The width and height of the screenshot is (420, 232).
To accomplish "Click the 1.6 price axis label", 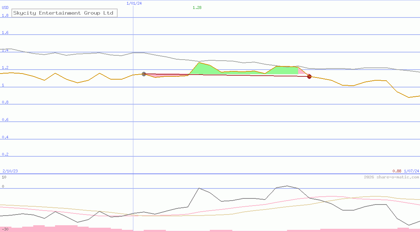I will tap(5, 32).
